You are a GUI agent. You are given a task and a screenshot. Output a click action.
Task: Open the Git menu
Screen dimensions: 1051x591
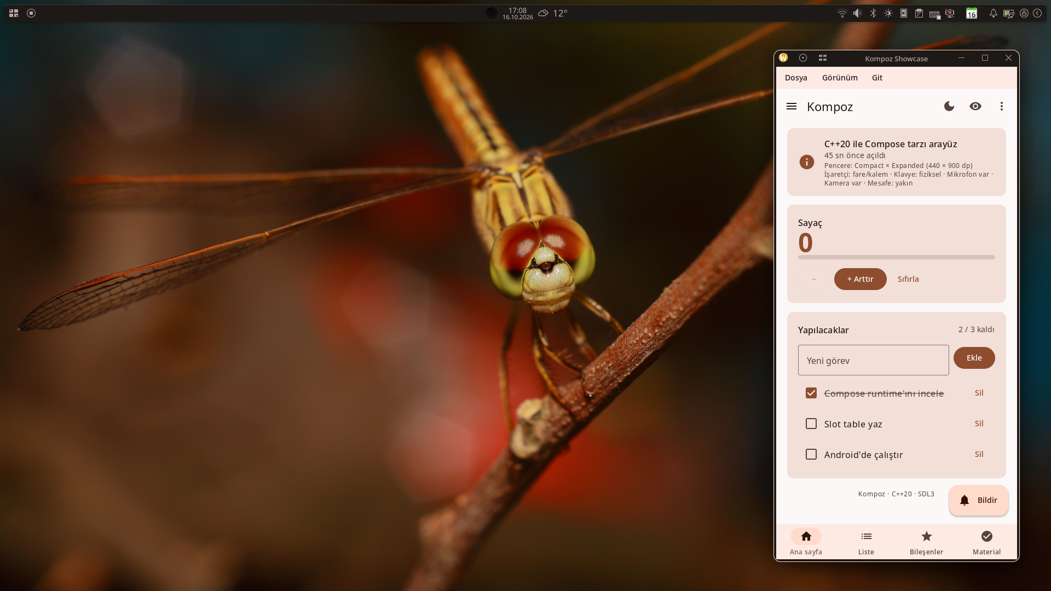click(x=877, y=78)
